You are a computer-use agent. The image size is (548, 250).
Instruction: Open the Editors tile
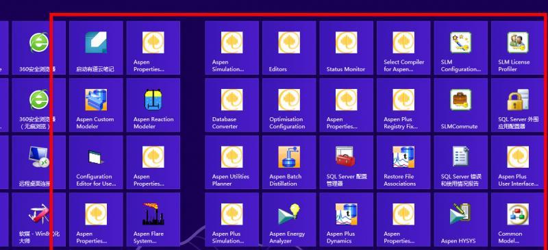pos(289,48)
